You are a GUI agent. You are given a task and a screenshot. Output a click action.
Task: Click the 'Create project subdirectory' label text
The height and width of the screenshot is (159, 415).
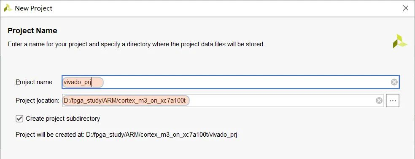point(63,119)
